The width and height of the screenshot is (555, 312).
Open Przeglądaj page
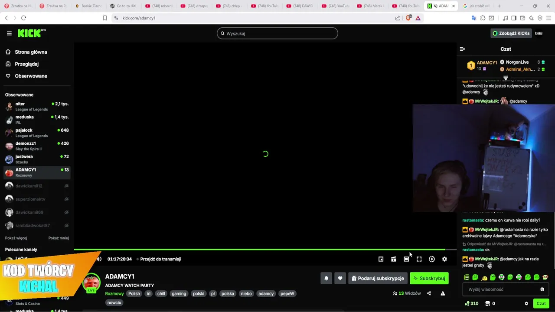[x=22, y=64]
